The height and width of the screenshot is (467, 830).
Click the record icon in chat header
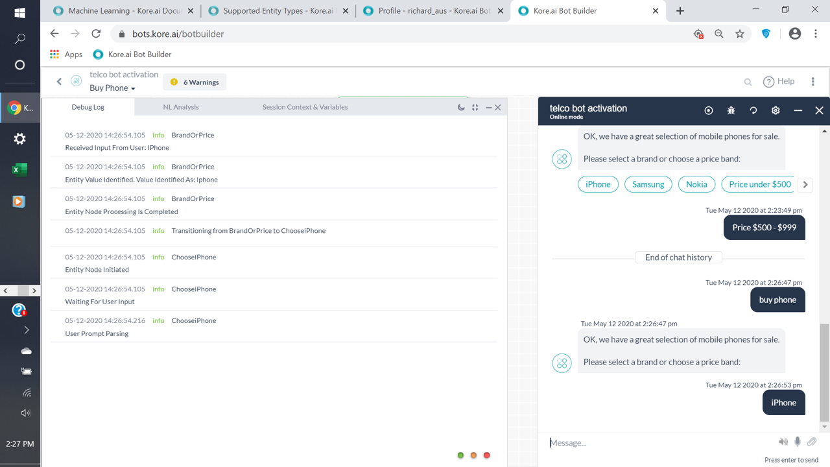pos(709,111)
